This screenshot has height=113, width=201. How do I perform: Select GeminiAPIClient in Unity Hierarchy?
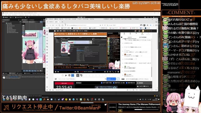(12, 30)
